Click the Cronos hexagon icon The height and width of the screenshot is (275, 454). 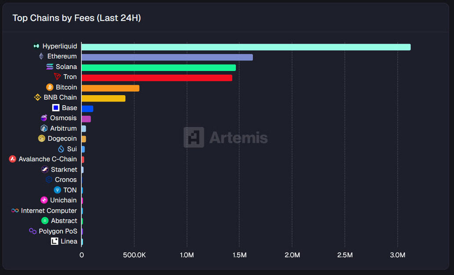pos(49,179)
